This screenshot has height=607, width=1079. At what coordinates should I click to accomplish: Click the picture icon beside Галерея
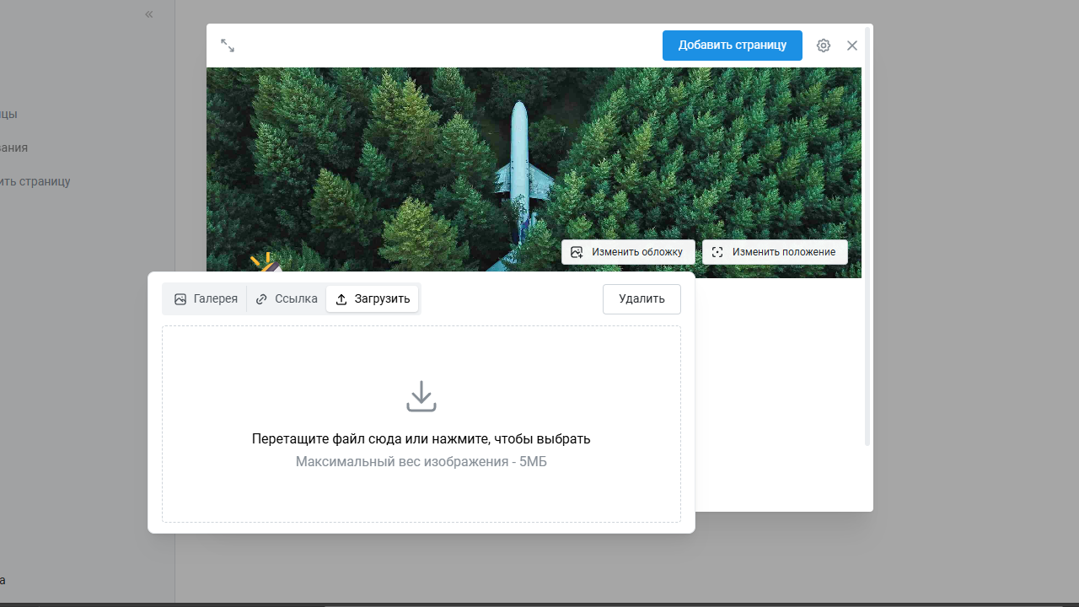coord(180,299)
